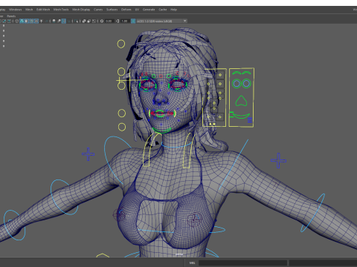Toggle Textured display icon
This screenshot has width=357, height=267.
point(36,21)
